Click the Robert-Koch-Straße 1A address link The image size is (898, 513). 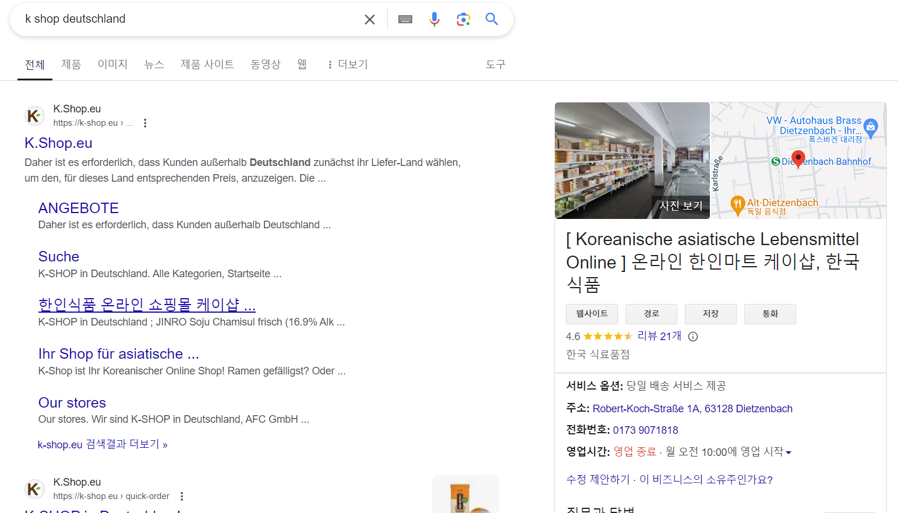click(692, 409)
